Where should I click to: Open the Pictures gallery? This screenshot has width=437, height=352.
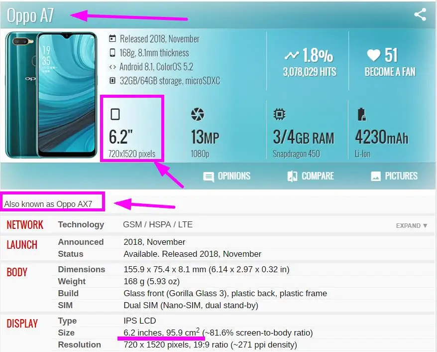point(401,176)
